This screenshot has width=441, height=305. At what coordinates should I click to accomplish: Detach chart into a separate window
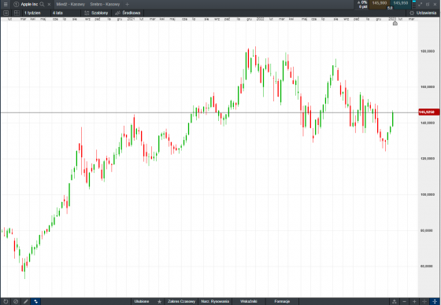click(x=428, y=4)
